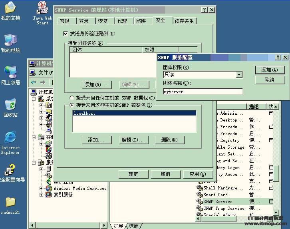Select the 索引服务 tree node icon

pyautogui.click(x=49, y=195)
